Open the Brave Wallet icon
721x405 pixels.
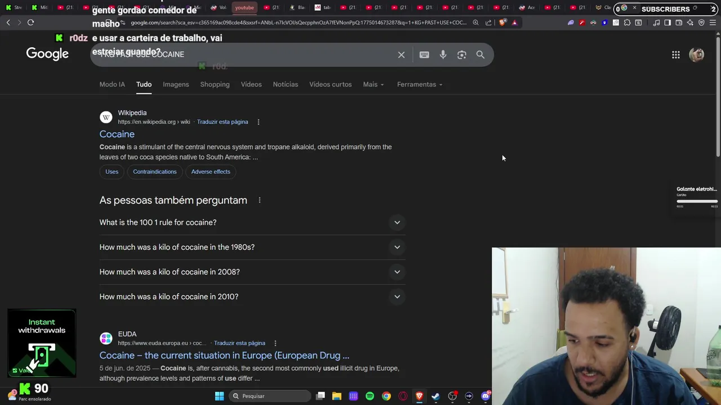coord(679,22)
